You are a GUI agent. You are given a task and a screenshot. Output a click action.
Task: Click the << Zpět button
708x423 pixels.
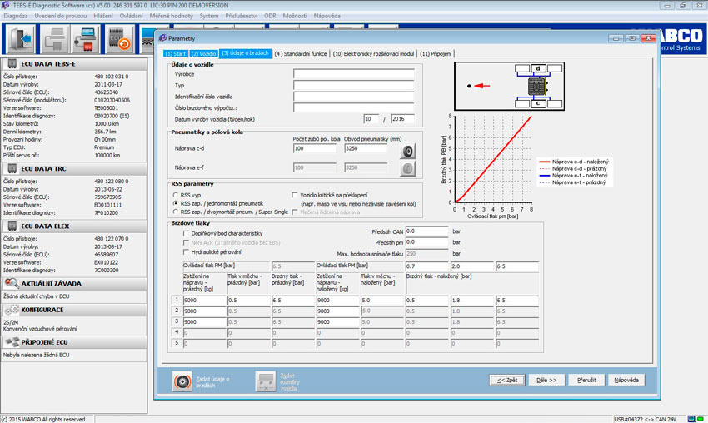click(507, 380)
